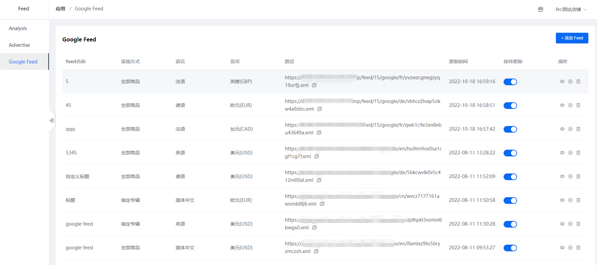Viewport: 597px width, 265px height.
Task: Preview feed named 5 with eye icon
Action: coord(562,81)
